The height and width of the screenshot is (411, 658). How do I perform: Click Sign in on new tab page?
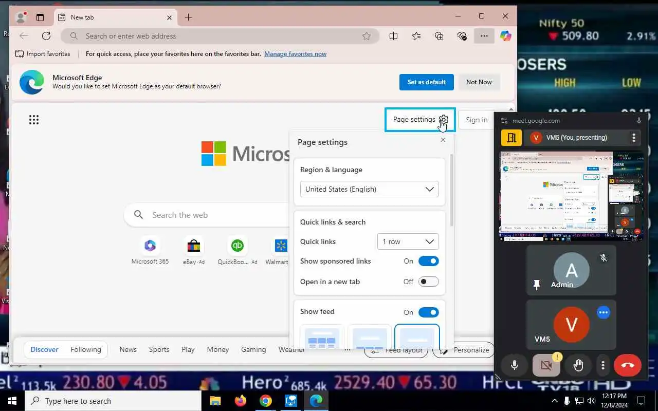click(x=477, y=120)
